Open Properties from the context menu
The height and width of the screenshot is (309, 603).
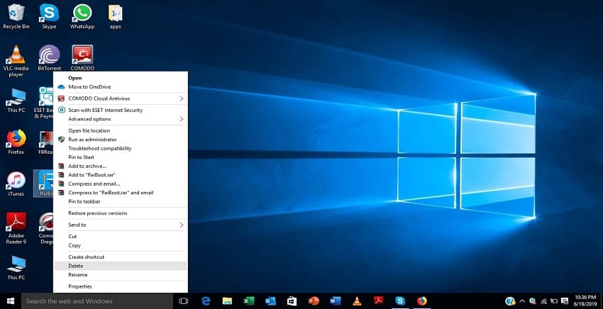pos(121,286)
